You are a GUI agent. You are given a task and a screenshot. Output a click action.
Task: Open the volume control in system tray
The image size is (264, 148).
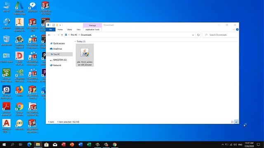[235, 144]
